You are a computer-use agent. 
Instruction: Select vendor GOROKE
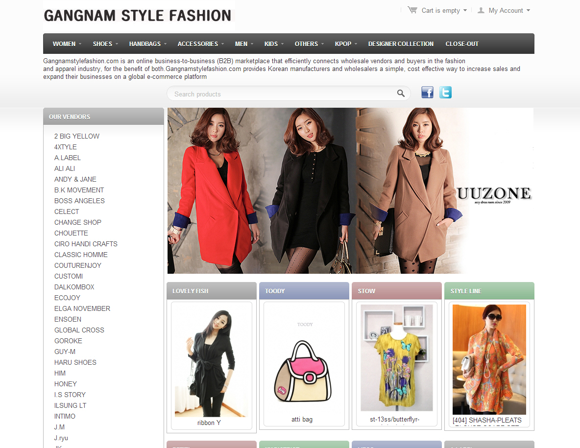(69, 341)
